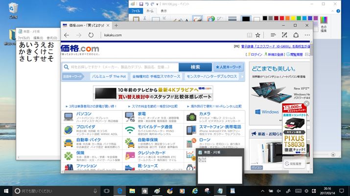Open new tab with plus button

pos(116,25)
